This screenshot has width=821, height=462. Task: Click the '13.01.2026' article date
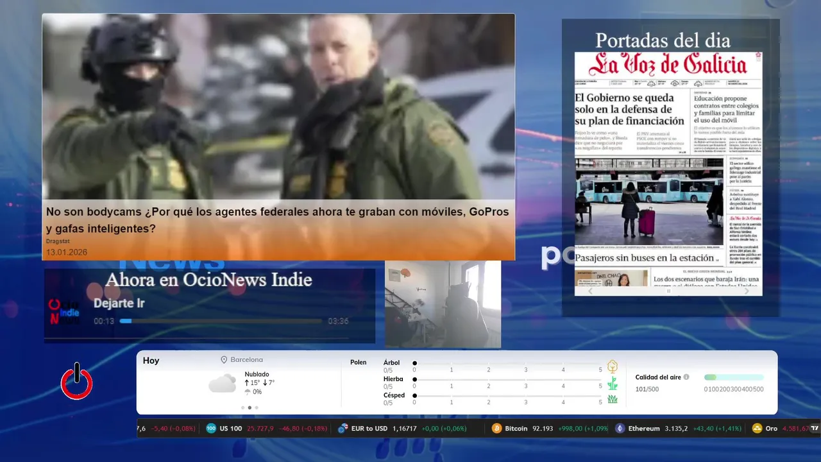[67, 252]
